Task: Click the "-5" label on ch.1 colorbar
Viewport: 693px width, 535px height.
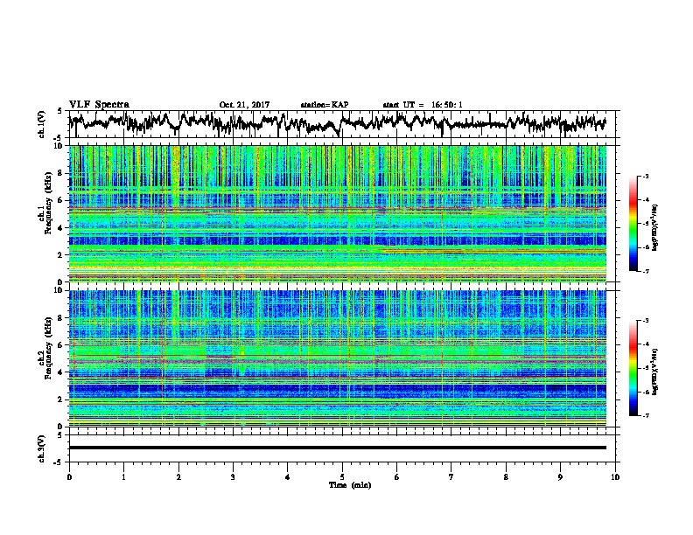Action: [x=646, y=224]
